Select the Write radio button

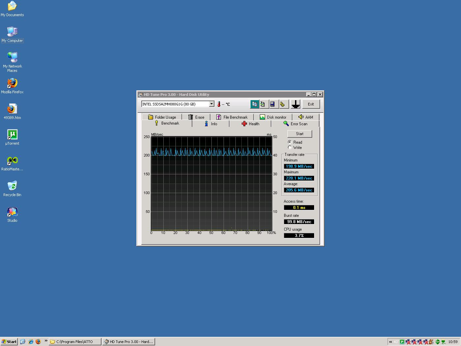[290, 147]
